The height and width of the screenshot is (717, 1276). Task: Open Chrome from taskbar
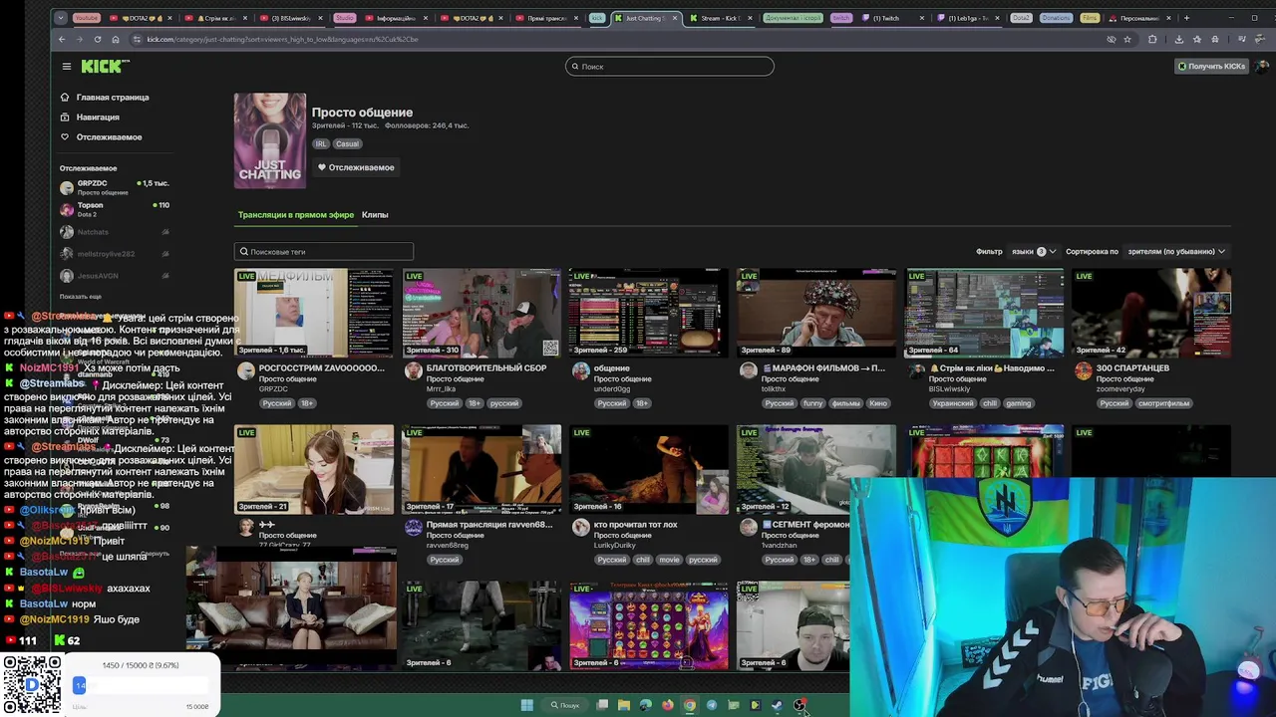[690, 705]
